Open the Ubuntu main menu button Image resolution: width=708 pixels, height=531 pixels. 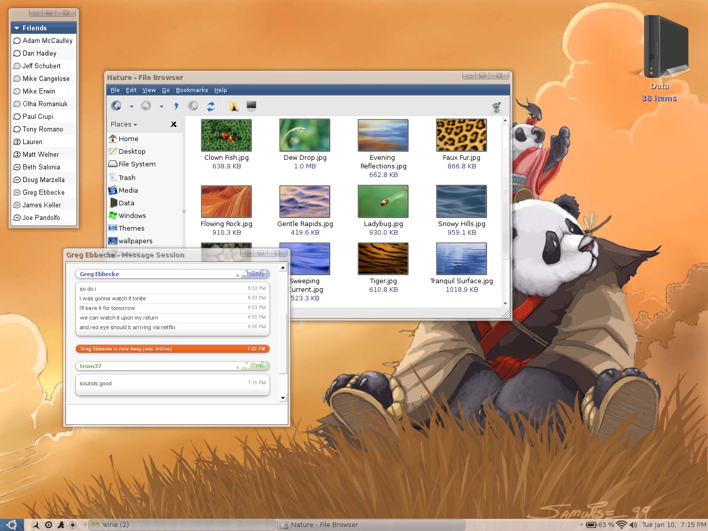point(12,524)
